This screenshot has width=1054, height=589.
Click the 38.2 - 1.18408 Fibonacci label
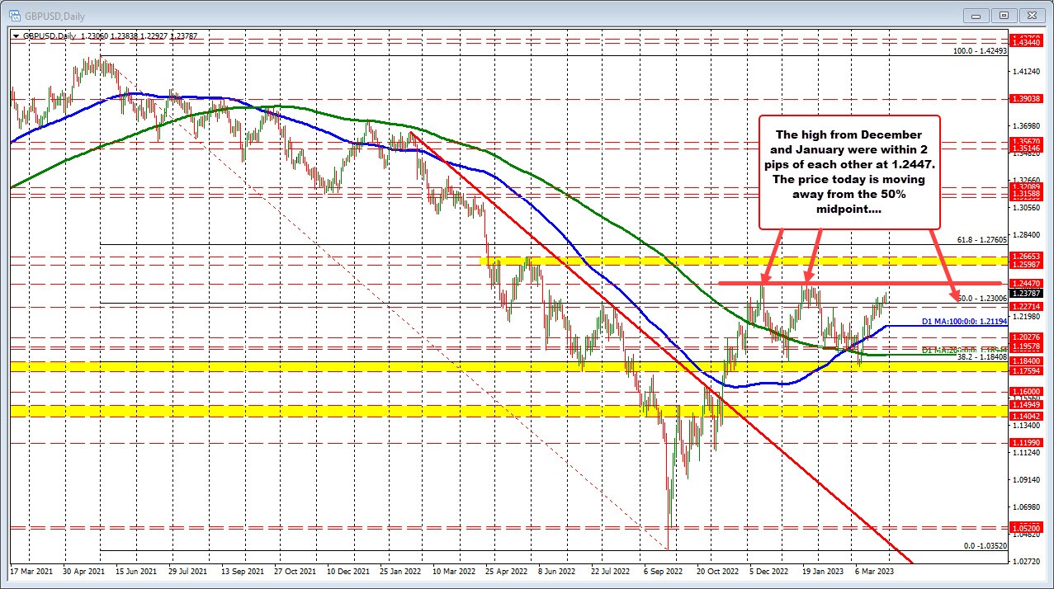[x=981, y=357]
